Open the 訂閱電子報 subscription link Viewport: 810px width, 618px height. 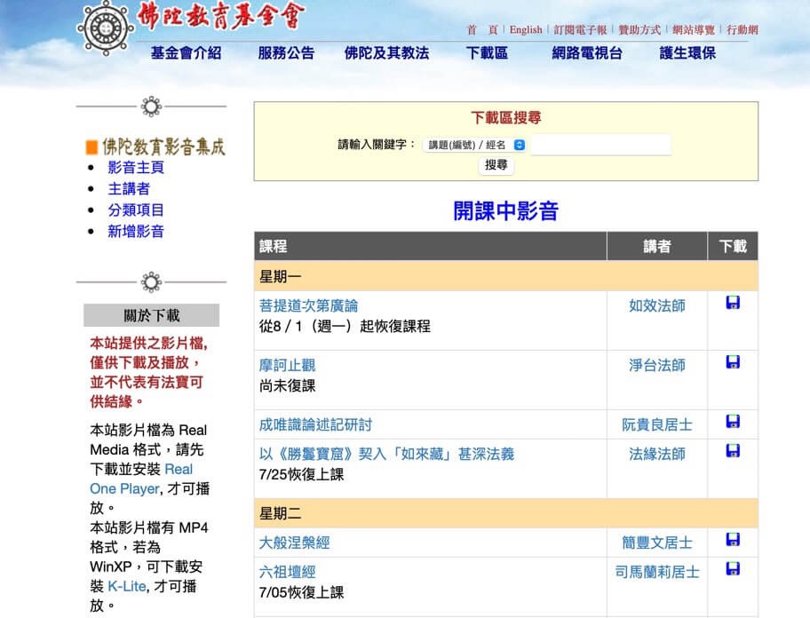(x=580, y=29)
